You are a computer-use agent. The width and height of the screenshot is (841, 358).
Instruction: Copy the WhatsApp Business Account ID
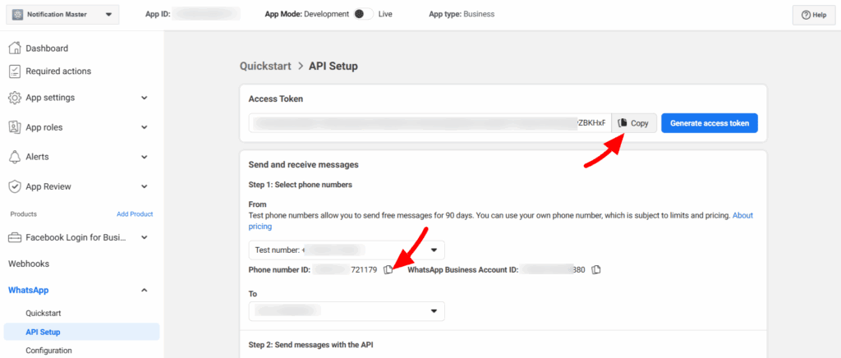point(596,269)
